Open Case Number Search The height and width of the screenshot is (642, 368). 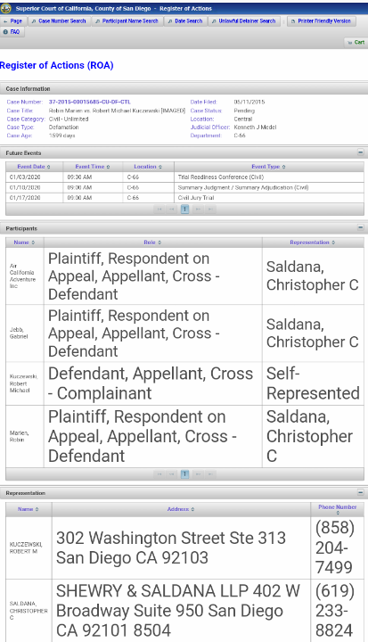coord(59,21)
